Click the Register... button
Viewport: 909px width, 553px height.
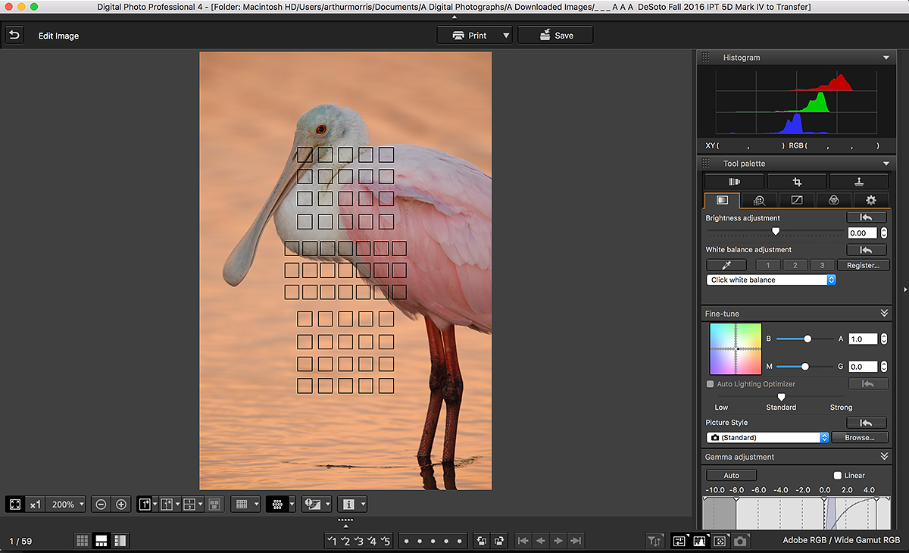[x=863, y=265]
